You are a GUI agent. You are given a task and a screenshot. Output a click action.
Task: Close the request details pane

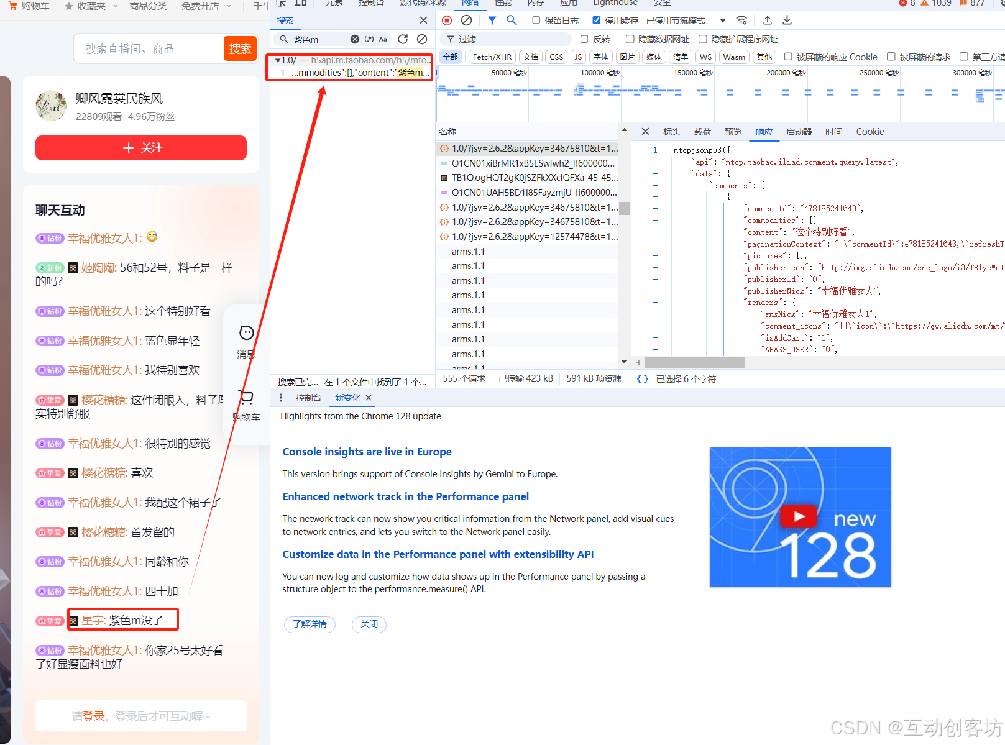[x=645, y=132]
